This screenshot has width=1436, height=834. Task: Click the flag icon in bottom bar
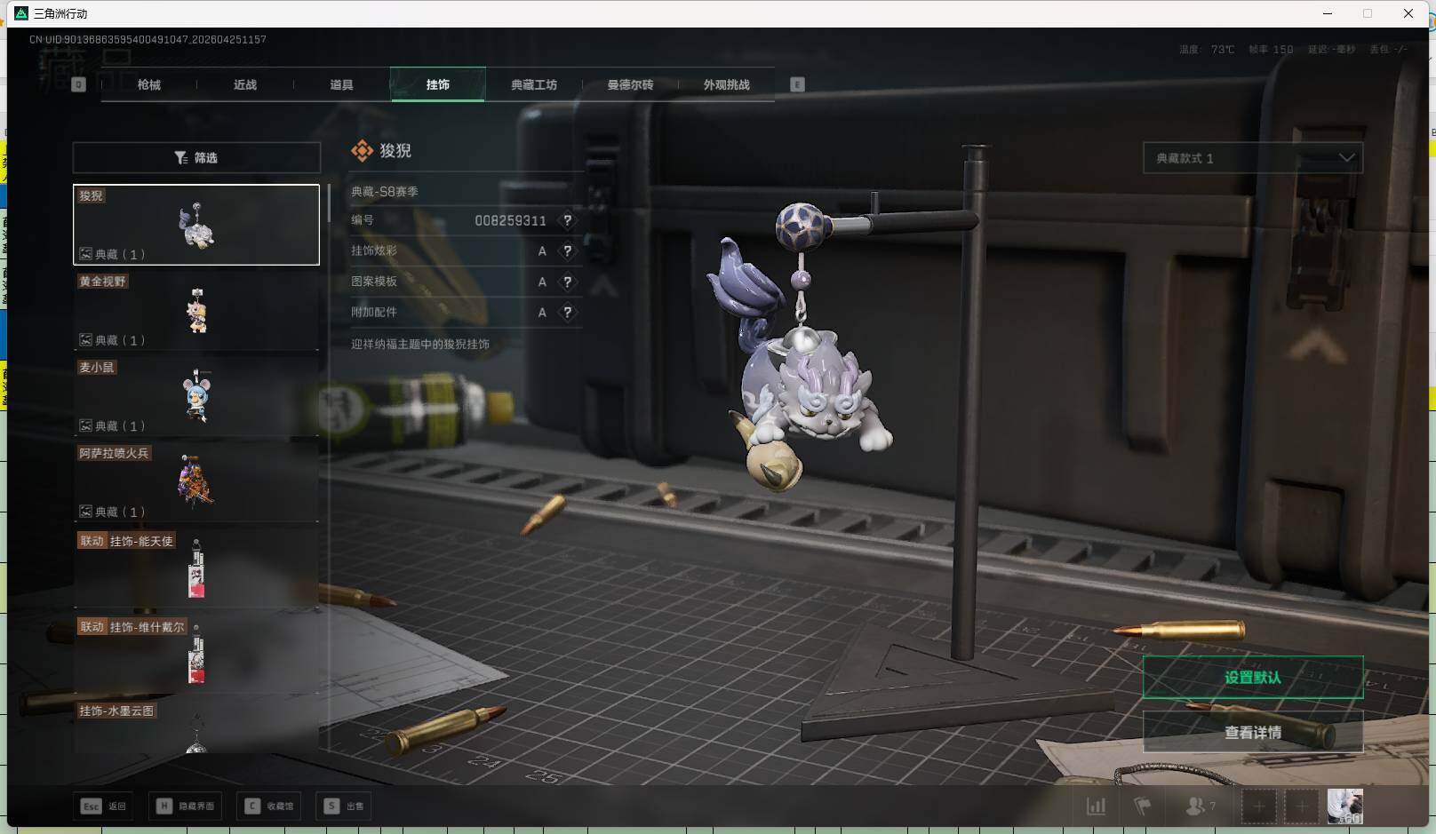1143,806
